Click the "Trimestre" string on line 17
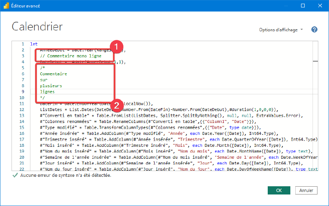Viewport: 329px width, 206px height. [191, 139]
